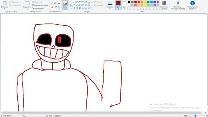Choose the Rectangle shape
208x117 pixels.
[80, 2]
